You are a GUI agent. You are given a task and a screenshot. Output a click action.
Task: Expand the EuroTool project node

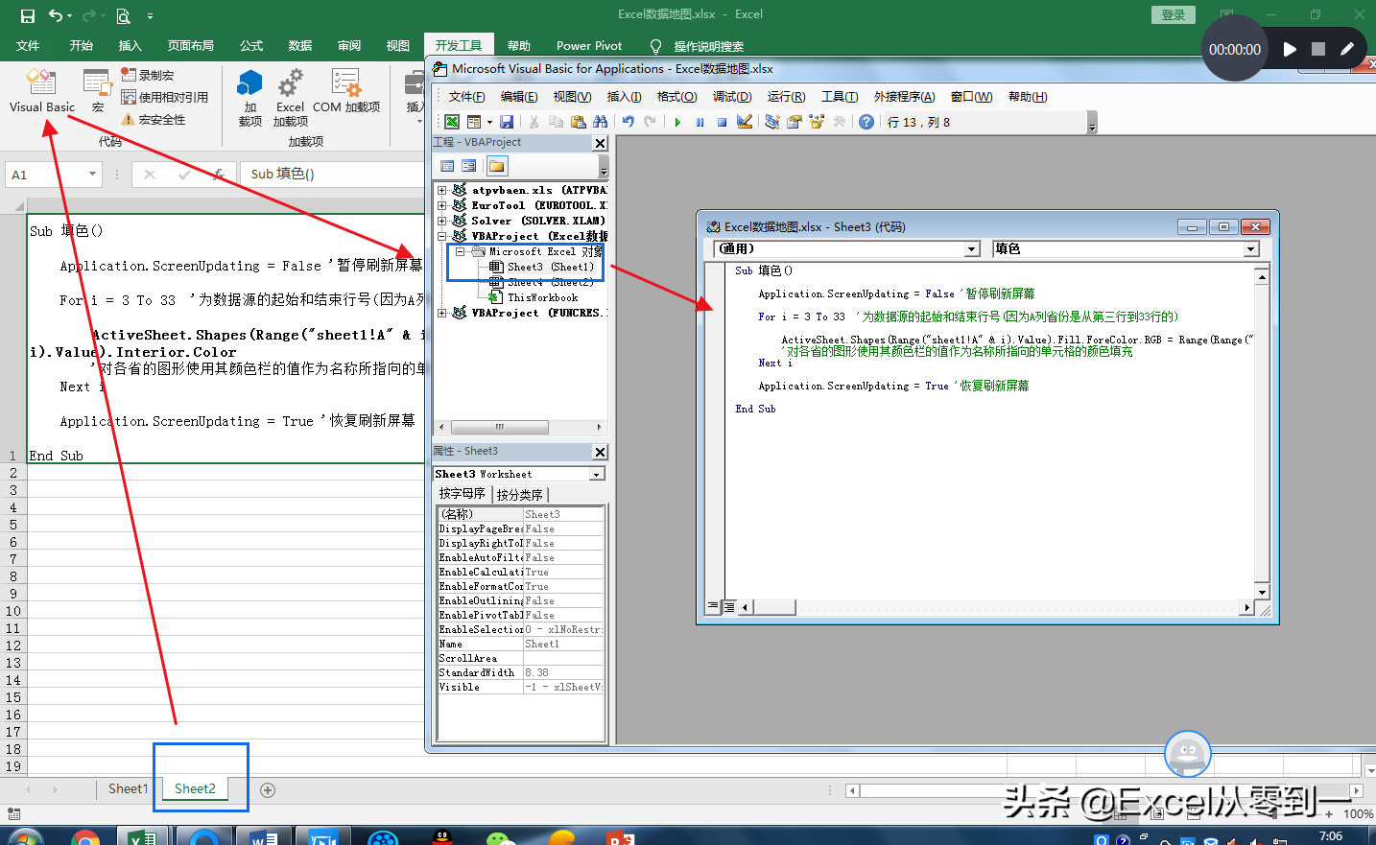442,205
